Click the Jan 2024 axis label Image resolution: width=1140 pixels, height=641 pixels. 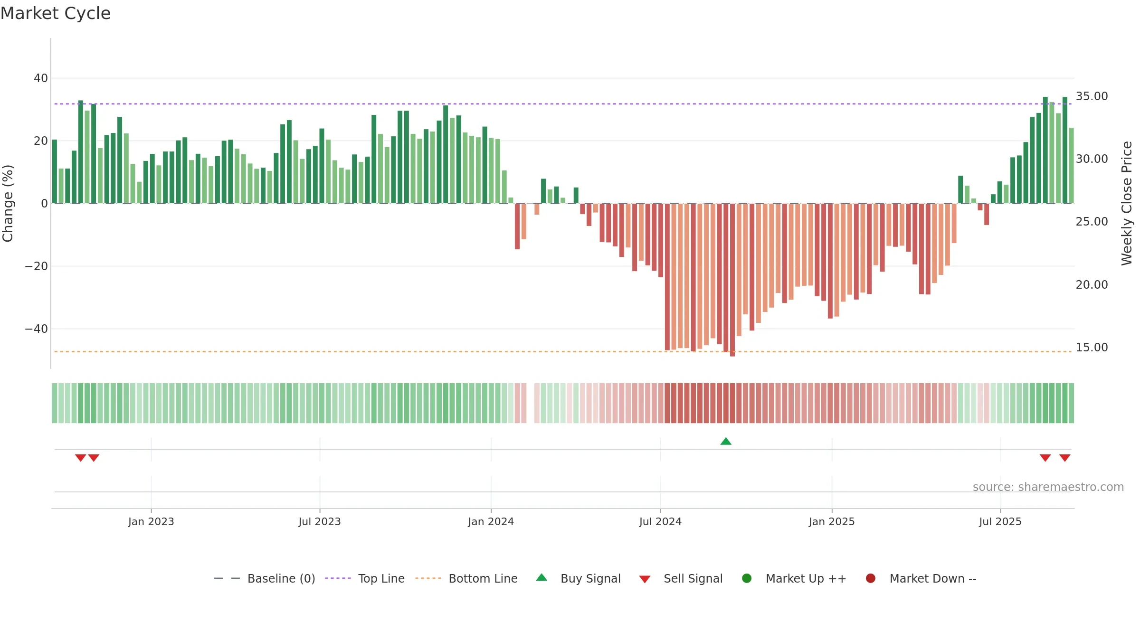pos(491,521)
